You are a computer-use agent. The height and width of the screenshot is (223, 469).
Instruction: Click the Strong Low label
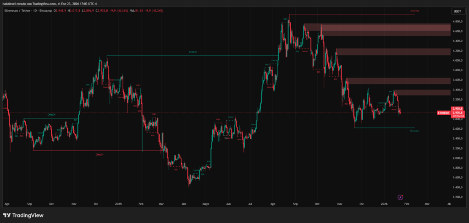(x=414, y=131)
